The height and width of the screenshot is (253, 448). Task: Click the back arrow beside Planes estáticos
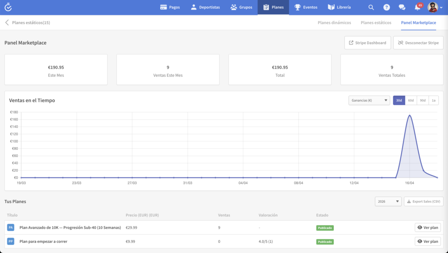pos(7,23)
